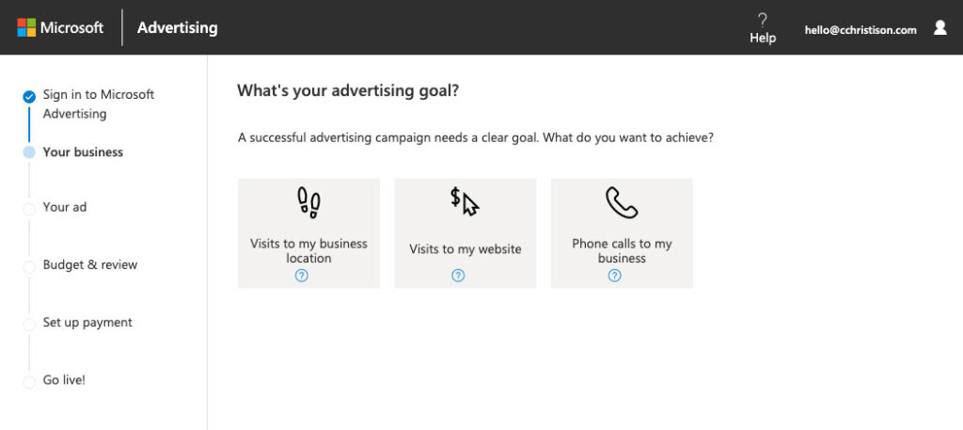The image size is (963, 430).
Task: Open the user profile icon
Action: (939, 28)
